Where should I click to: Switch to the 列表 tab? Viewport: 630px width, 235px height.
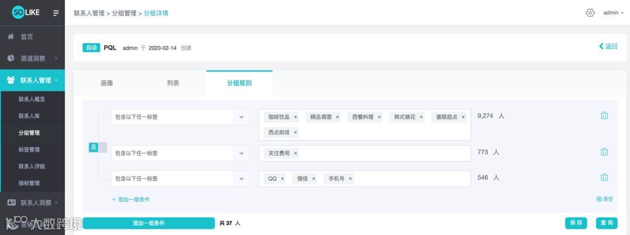[173, 83]
